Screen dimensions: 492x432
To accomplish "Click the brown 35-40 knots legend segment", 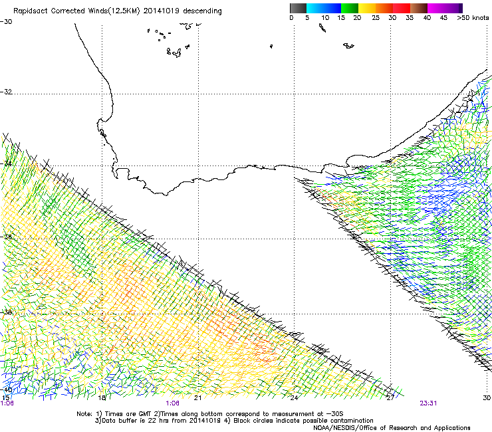I will [419, 8].
